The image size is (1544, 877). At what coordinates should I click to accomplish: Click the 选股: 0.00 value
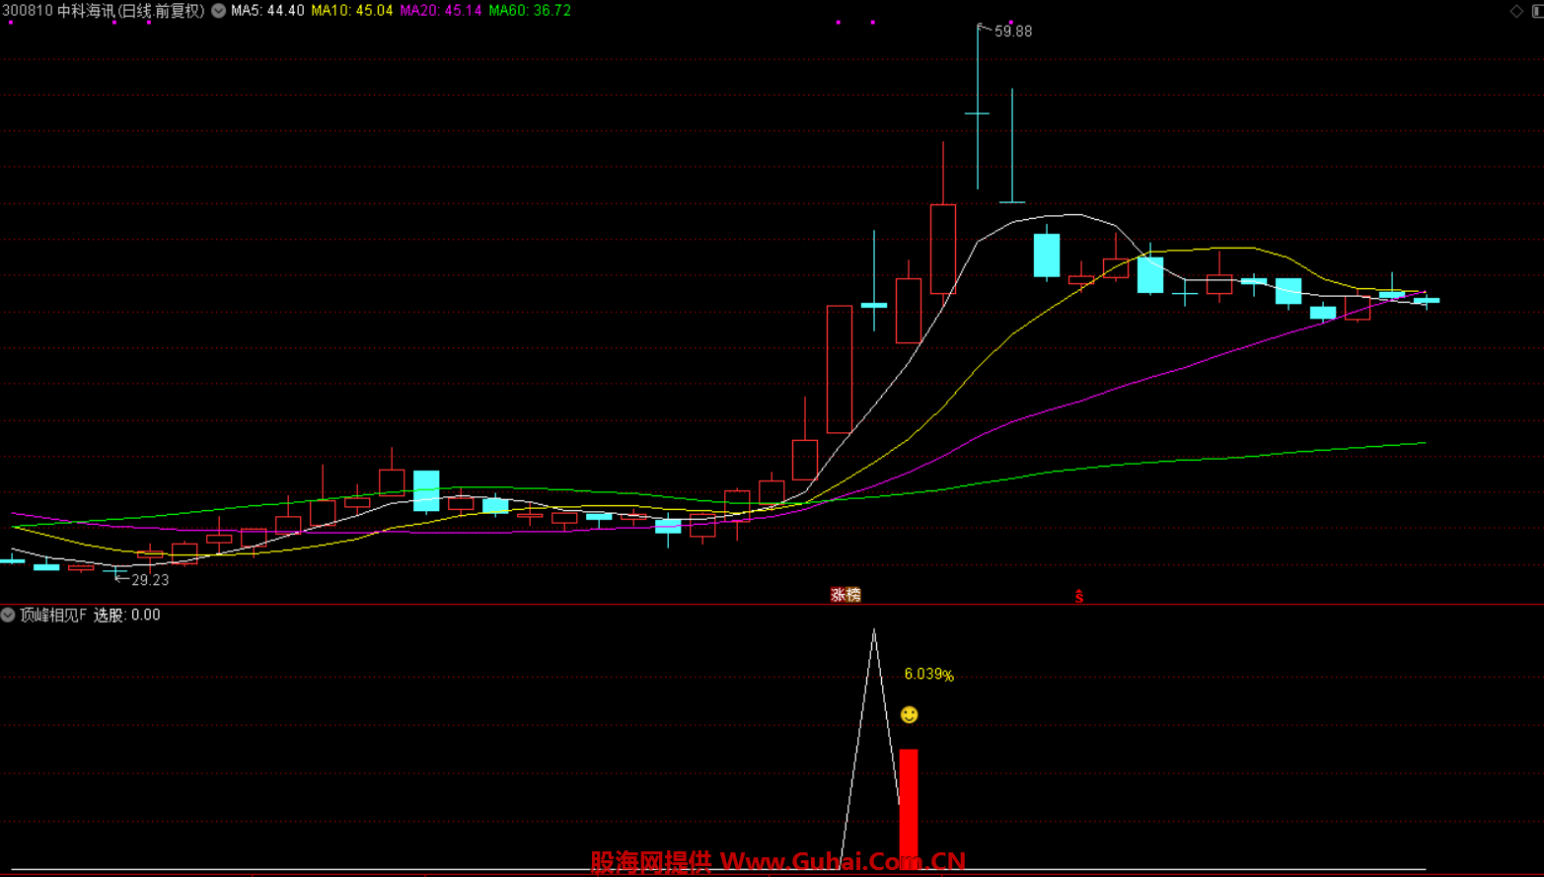(x=127, y=615)
